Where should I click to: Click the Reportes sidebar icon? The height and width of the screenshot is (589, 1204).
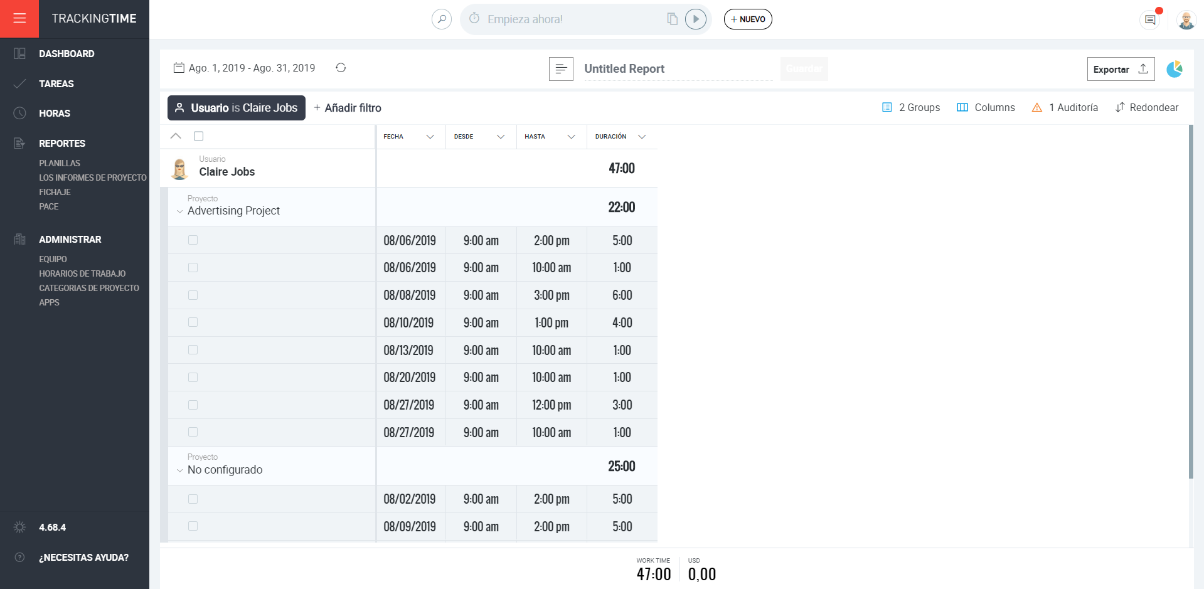(x=19, y=143)
